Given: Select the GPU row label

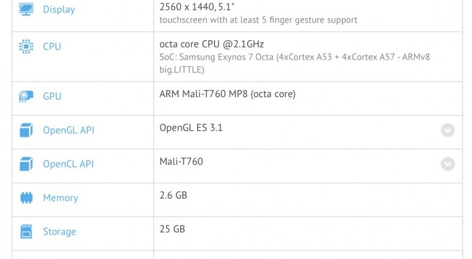Looking at the screenshot, I should click(x=52, y=96).
